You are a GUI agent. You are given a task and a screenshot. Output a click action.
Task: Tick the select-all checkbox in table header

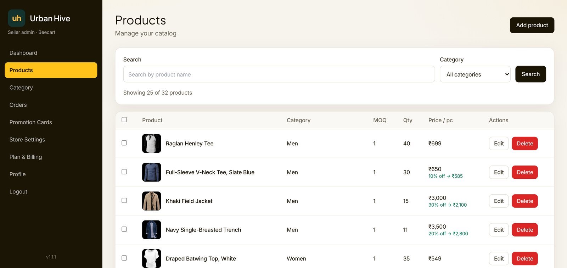click(124, 120)
